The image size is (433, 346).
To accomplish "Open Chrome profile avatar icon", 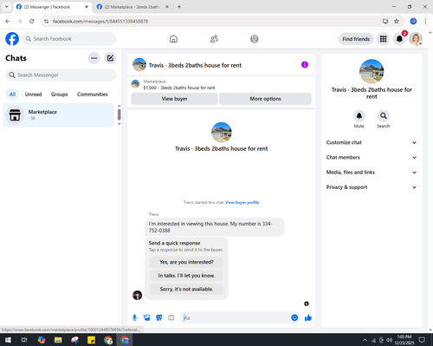I will (413, 21).
